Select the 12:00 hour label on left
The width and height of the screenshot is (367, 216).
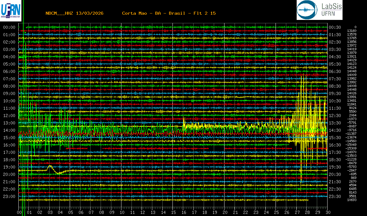9,116
